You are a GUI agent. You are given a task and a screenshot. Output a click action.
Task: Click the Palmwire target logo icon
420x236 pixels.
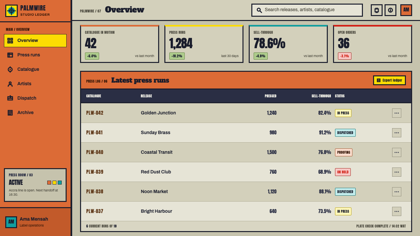click(11, 11)
